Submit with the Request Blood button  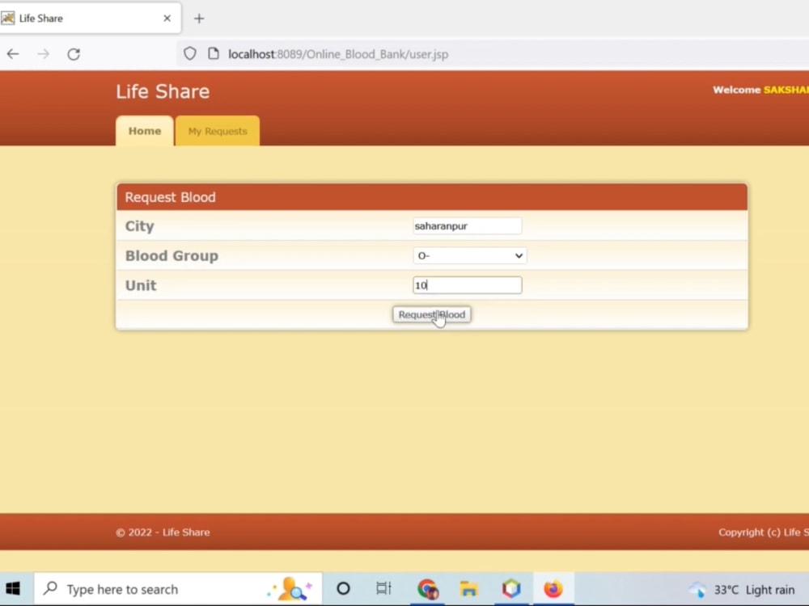(432, 314)
